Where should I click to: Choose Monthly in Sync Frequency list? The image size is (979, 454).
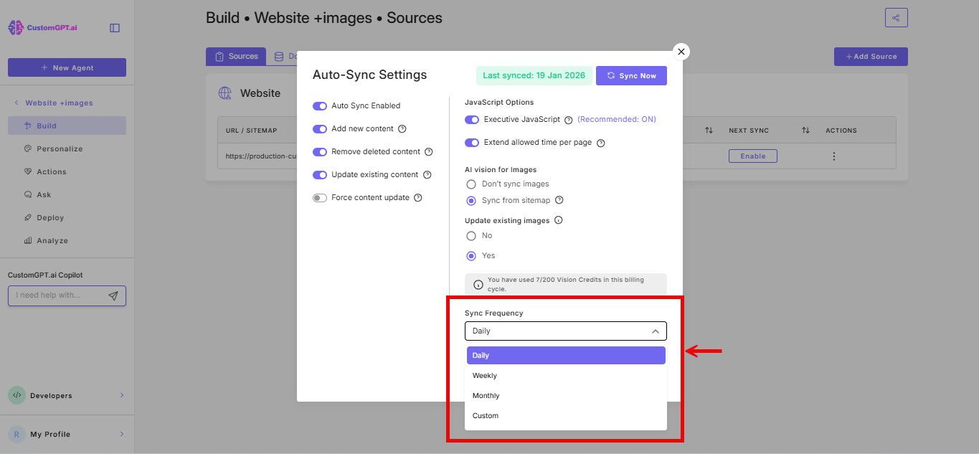pyautogui.click(x=566, y=396)
